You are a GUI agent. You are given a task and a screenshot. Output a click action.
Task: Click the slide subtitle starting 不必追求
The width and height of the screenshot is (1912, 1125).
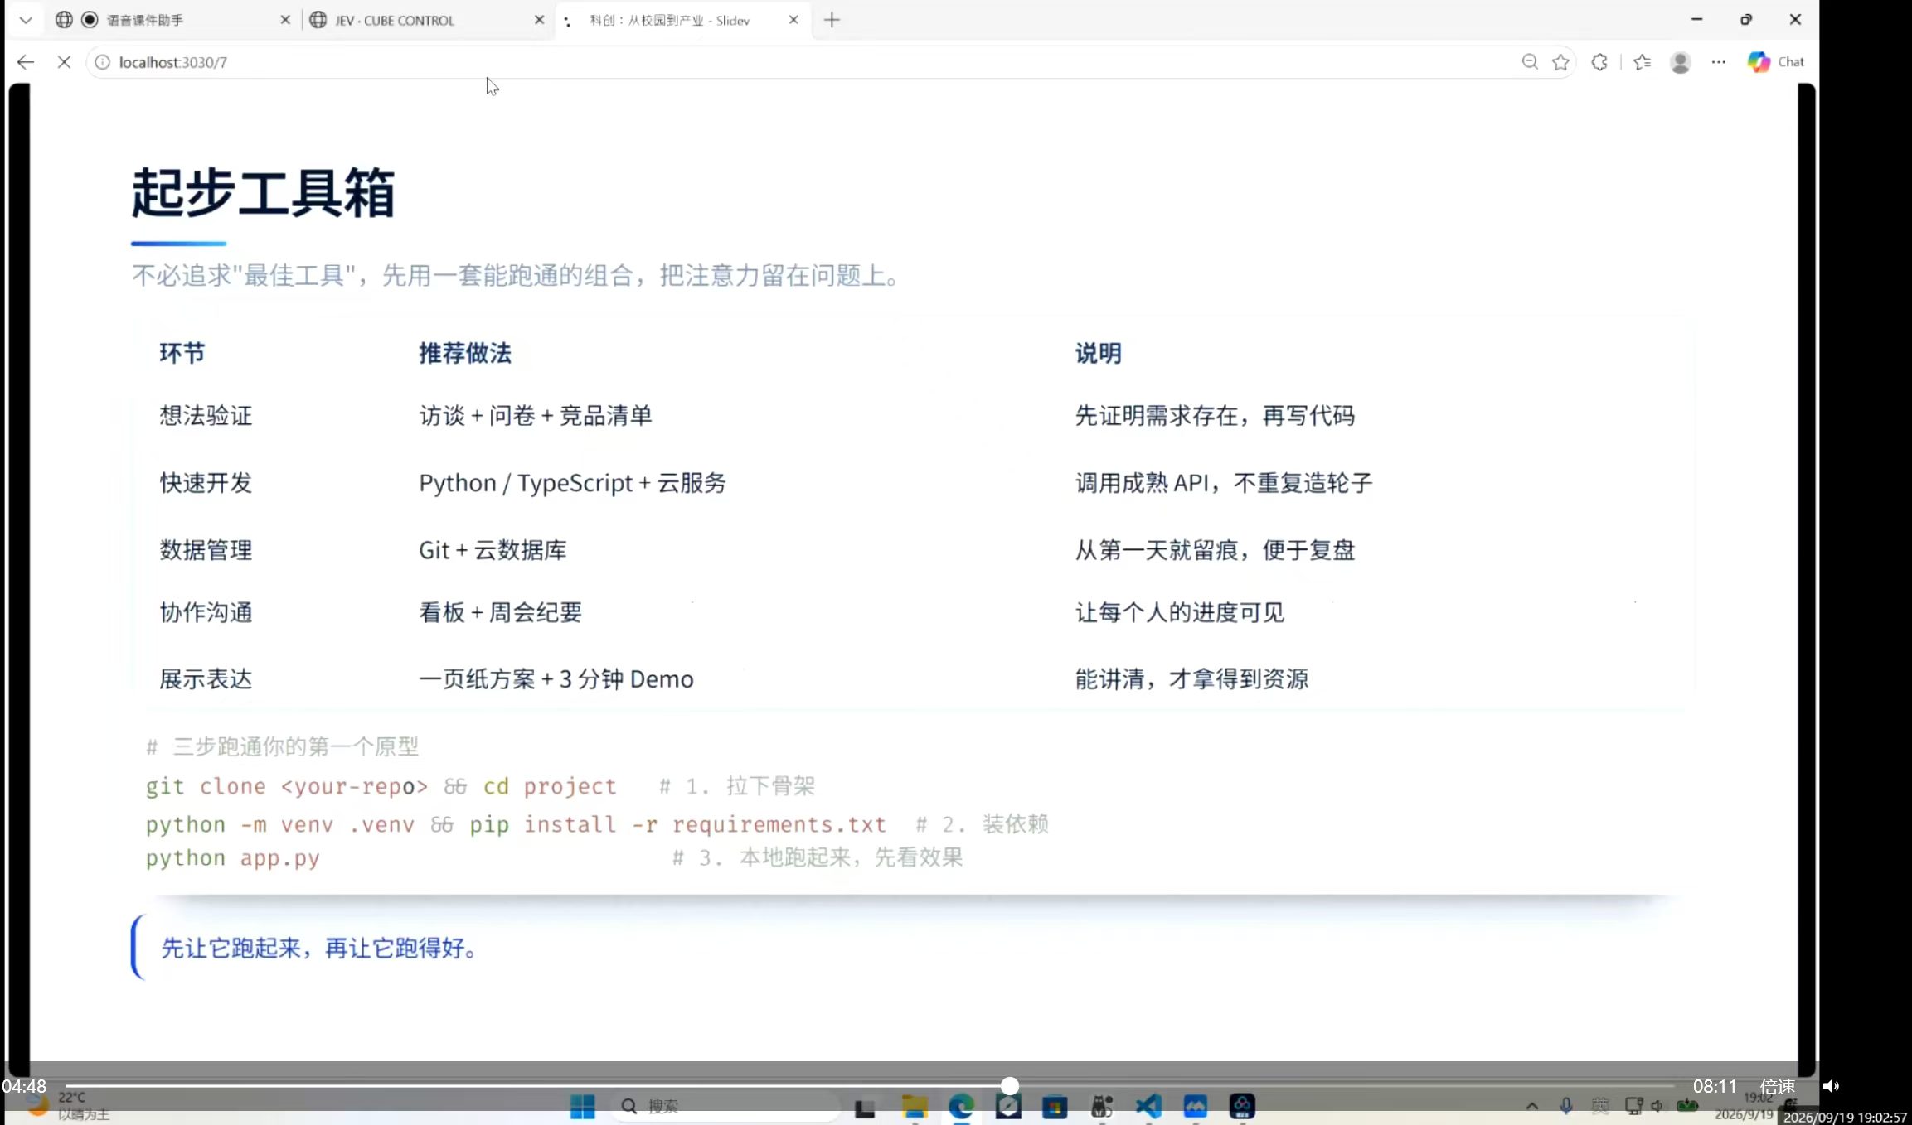click(x=517, y=275)
